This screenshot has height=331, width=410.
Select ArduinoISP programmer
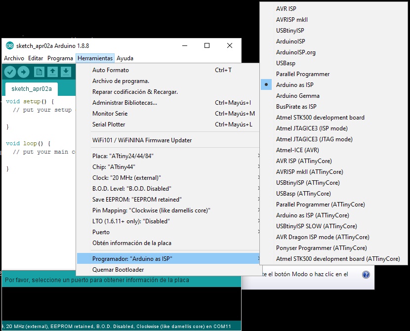point(333,41)
